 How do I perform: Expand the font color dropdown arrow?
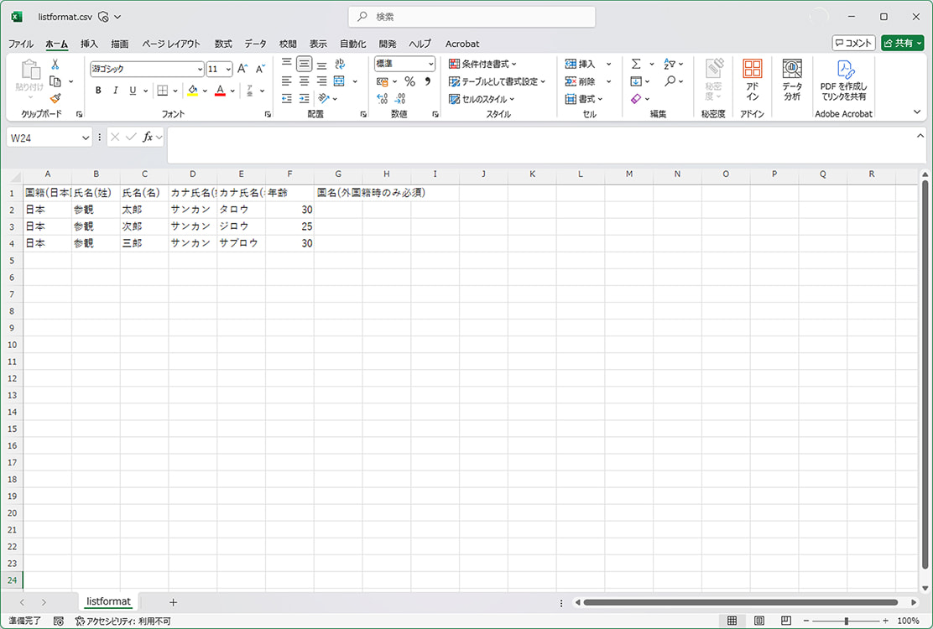pos(231,90)
